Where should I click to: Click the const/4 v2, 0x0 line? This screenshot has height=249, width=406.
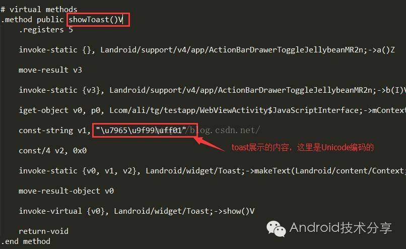click(x=52, y=151)
